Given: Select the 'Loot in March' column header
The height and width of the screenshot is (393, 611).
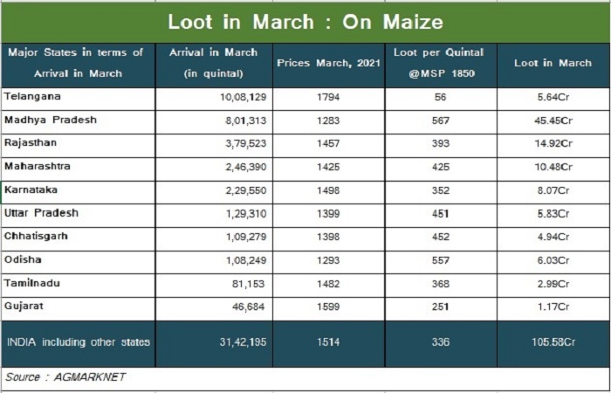Looking at the screenshot, I should point(553,64).
